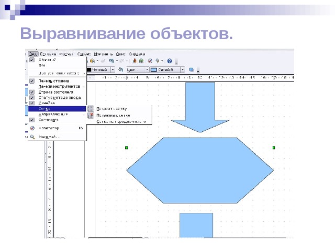Select the blue square shape

pos(196,225)
